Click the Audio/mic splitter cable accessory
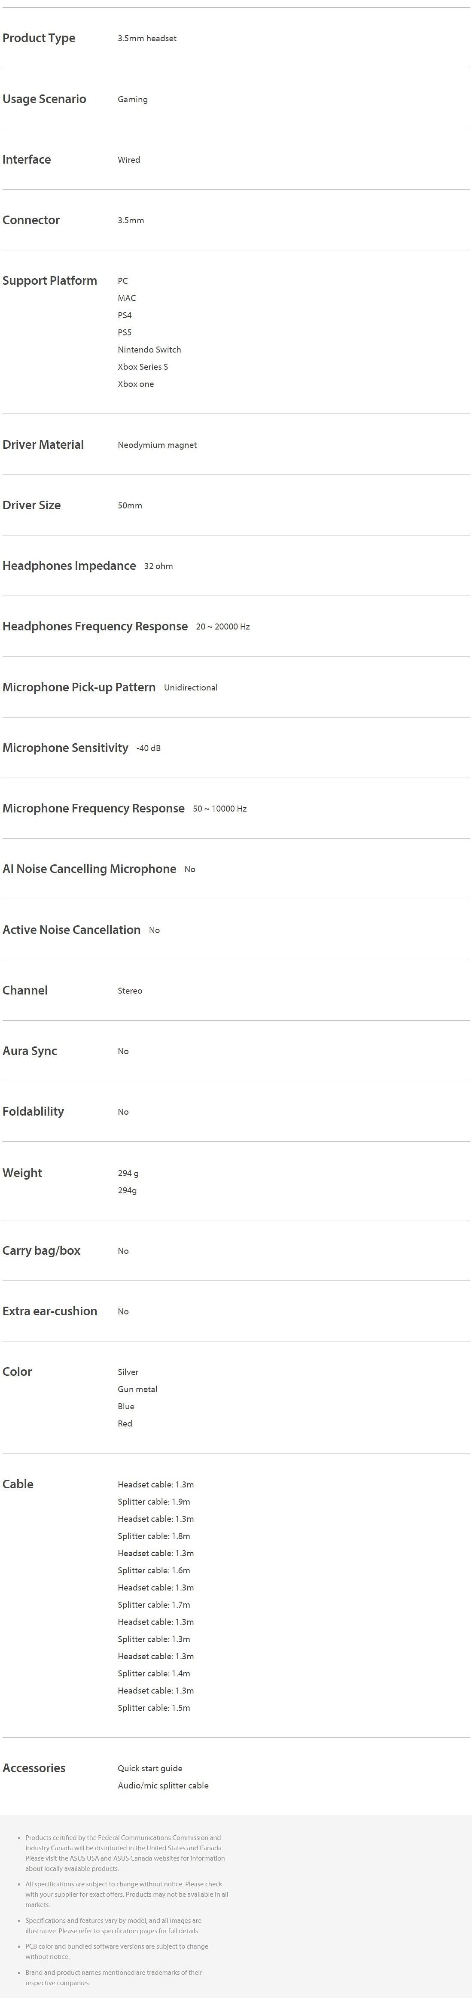The image size is (472, 1998). tap(163, 1785)
